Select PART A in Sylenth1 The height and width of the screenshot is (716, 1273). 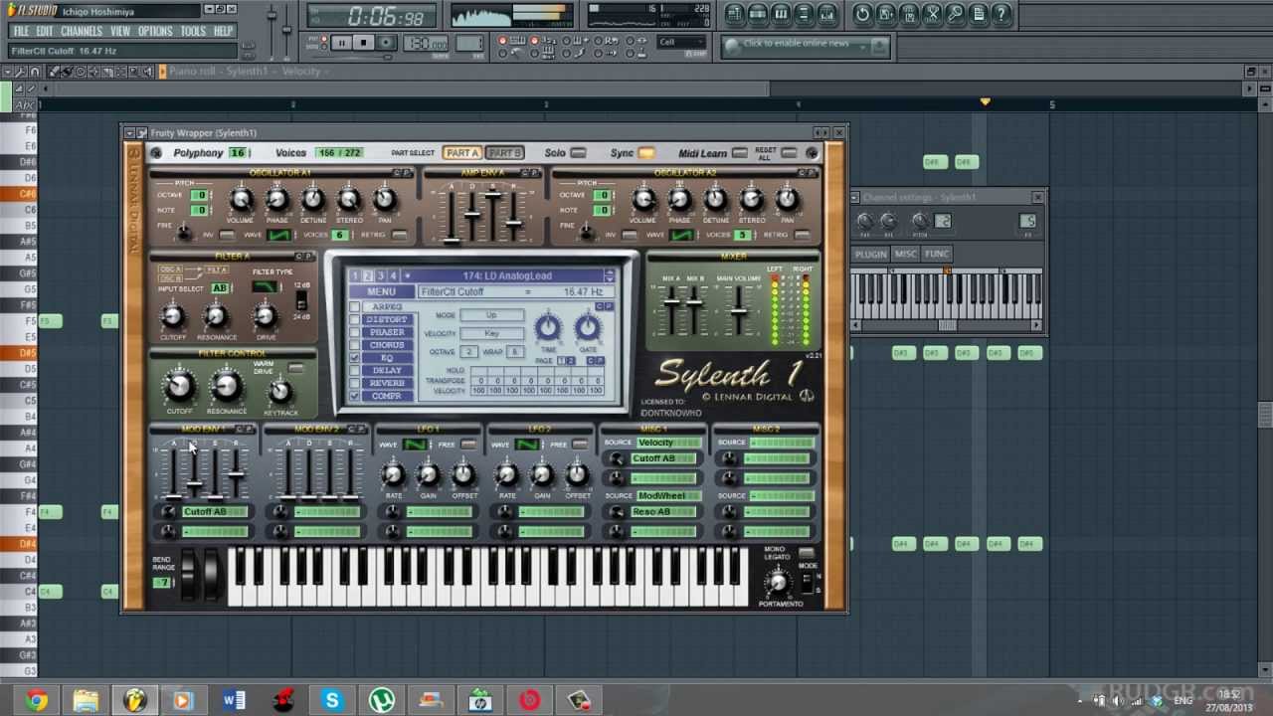pyautogui.click(x=462, y=153)
